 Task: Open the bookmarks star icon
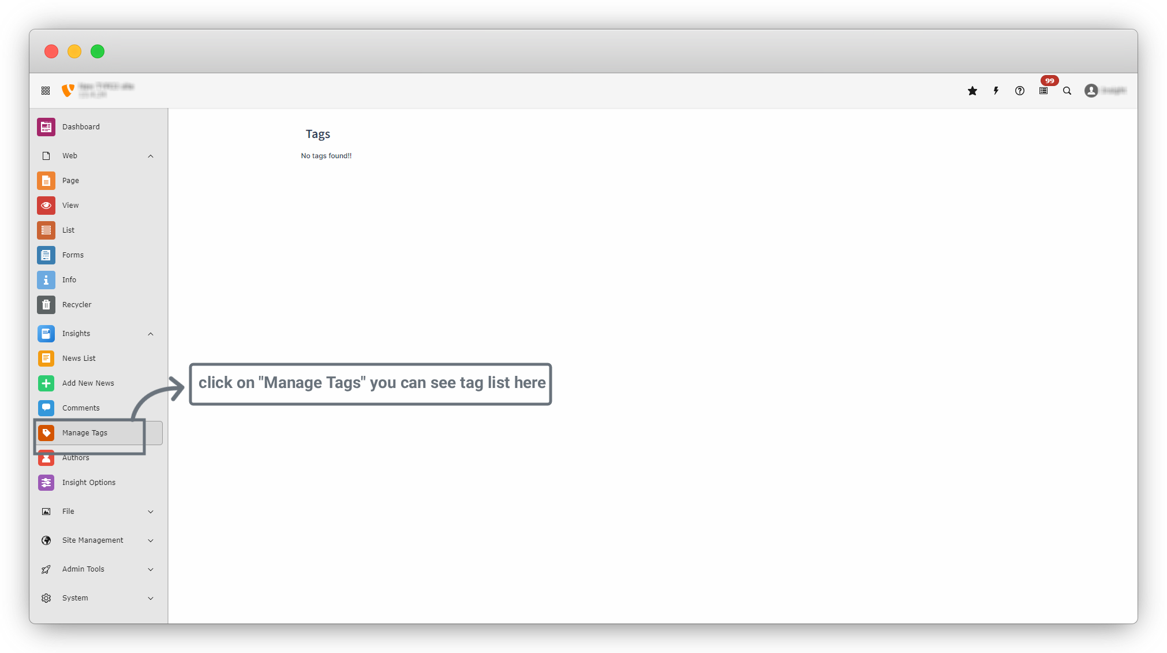[x=972, y=91]
